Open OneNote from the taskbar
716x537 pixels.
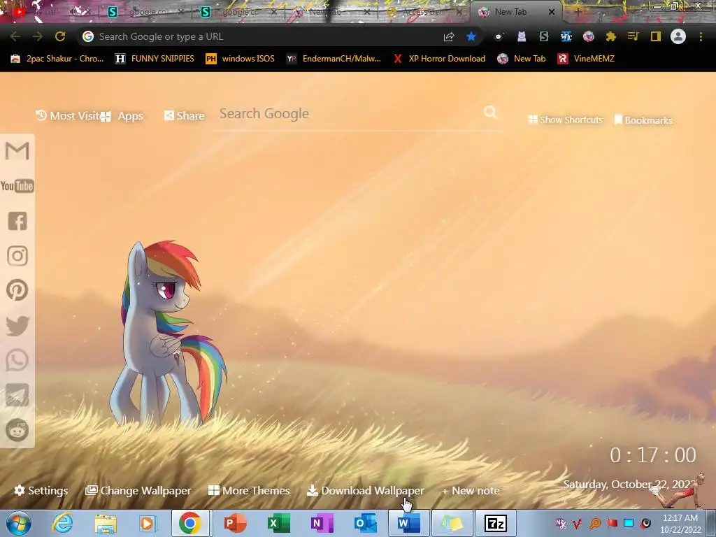pyautogui.click(x=322, y=523)
